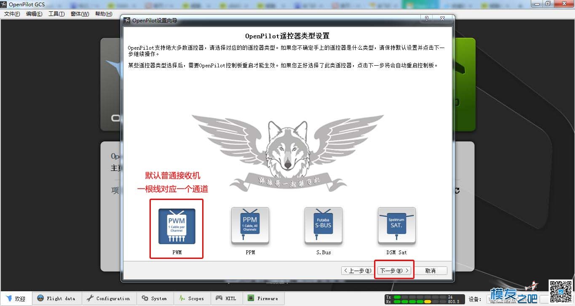Click the S.Bus label text
The image size is (575, 306).
tap(324, 253)
